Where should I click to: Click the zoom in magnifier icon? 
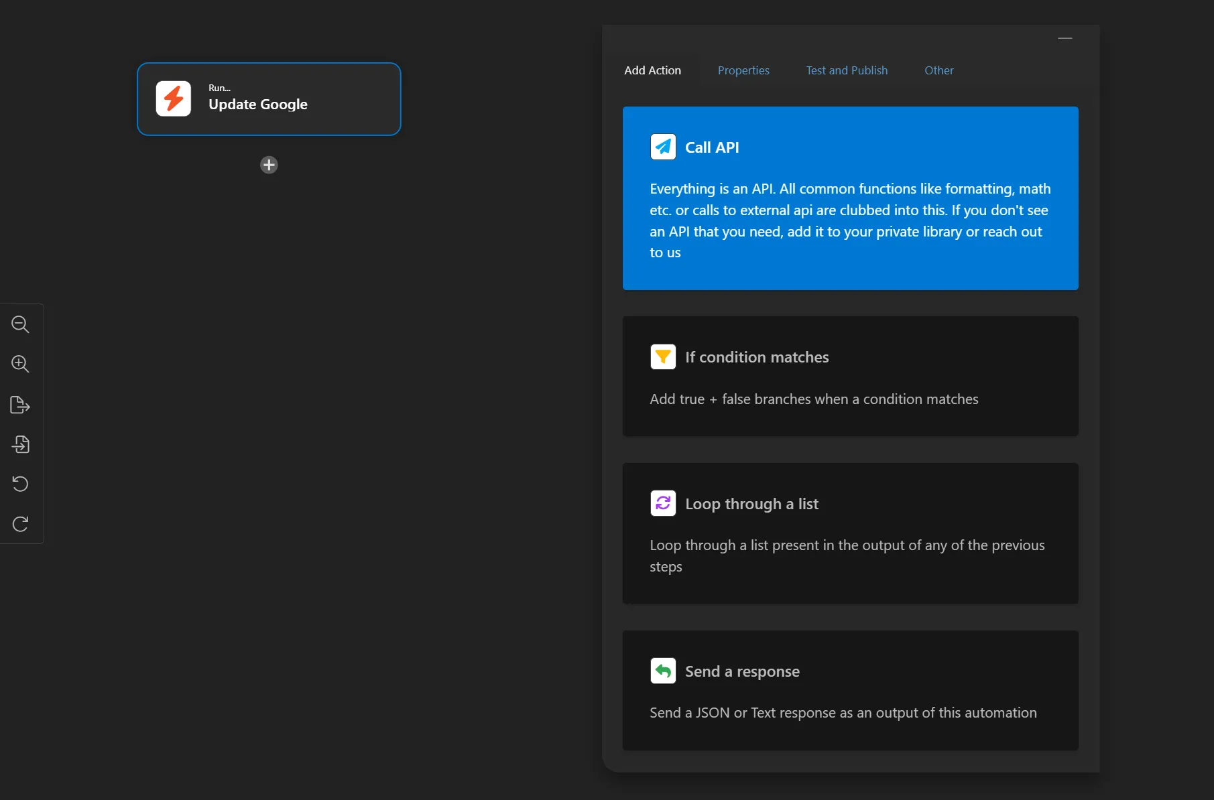pos(20,364)
